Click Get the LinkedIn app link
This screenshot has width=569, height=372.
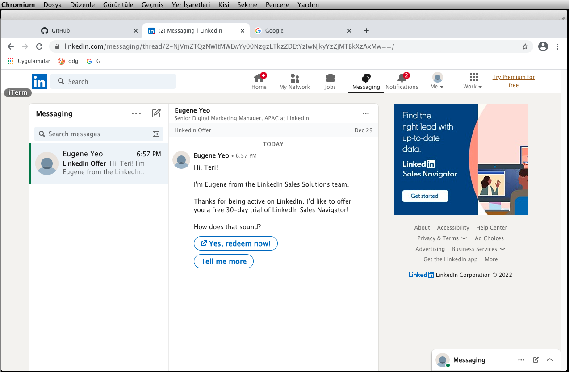pyautogui.click(x=450, y=259)
